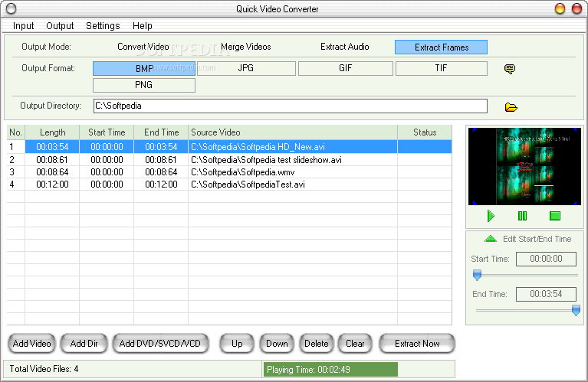Click the Output Directory text field
The width and height of the screenshot is (588, 382).
point(291,106)
